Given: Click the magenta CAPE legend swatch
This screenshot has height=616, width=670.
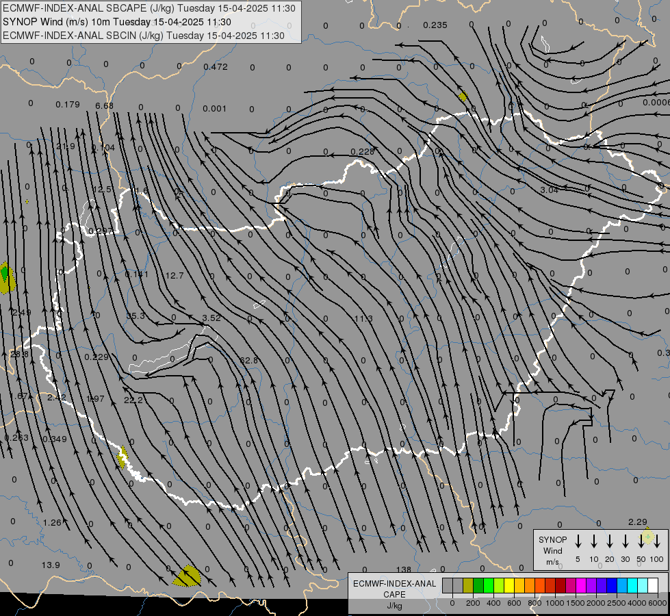Looking at the screenshot, I should point(581,586).
